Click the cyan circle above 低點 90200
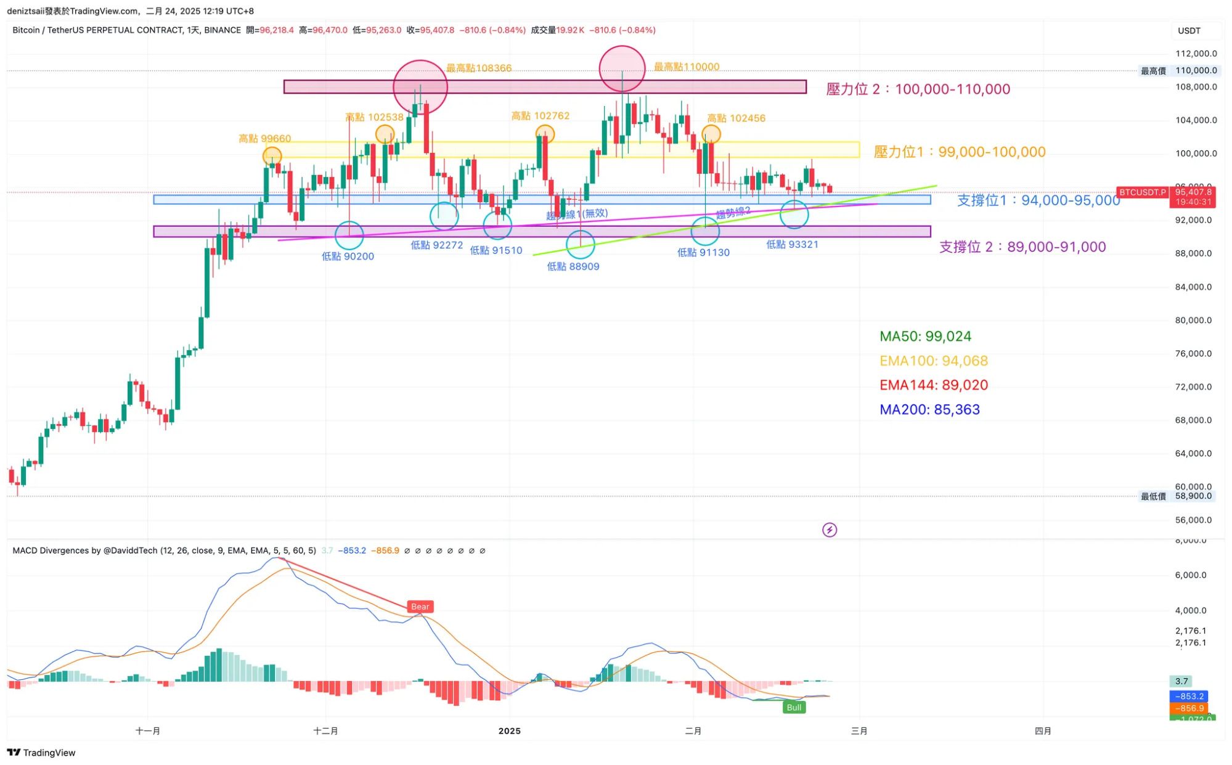 [349, 235]
